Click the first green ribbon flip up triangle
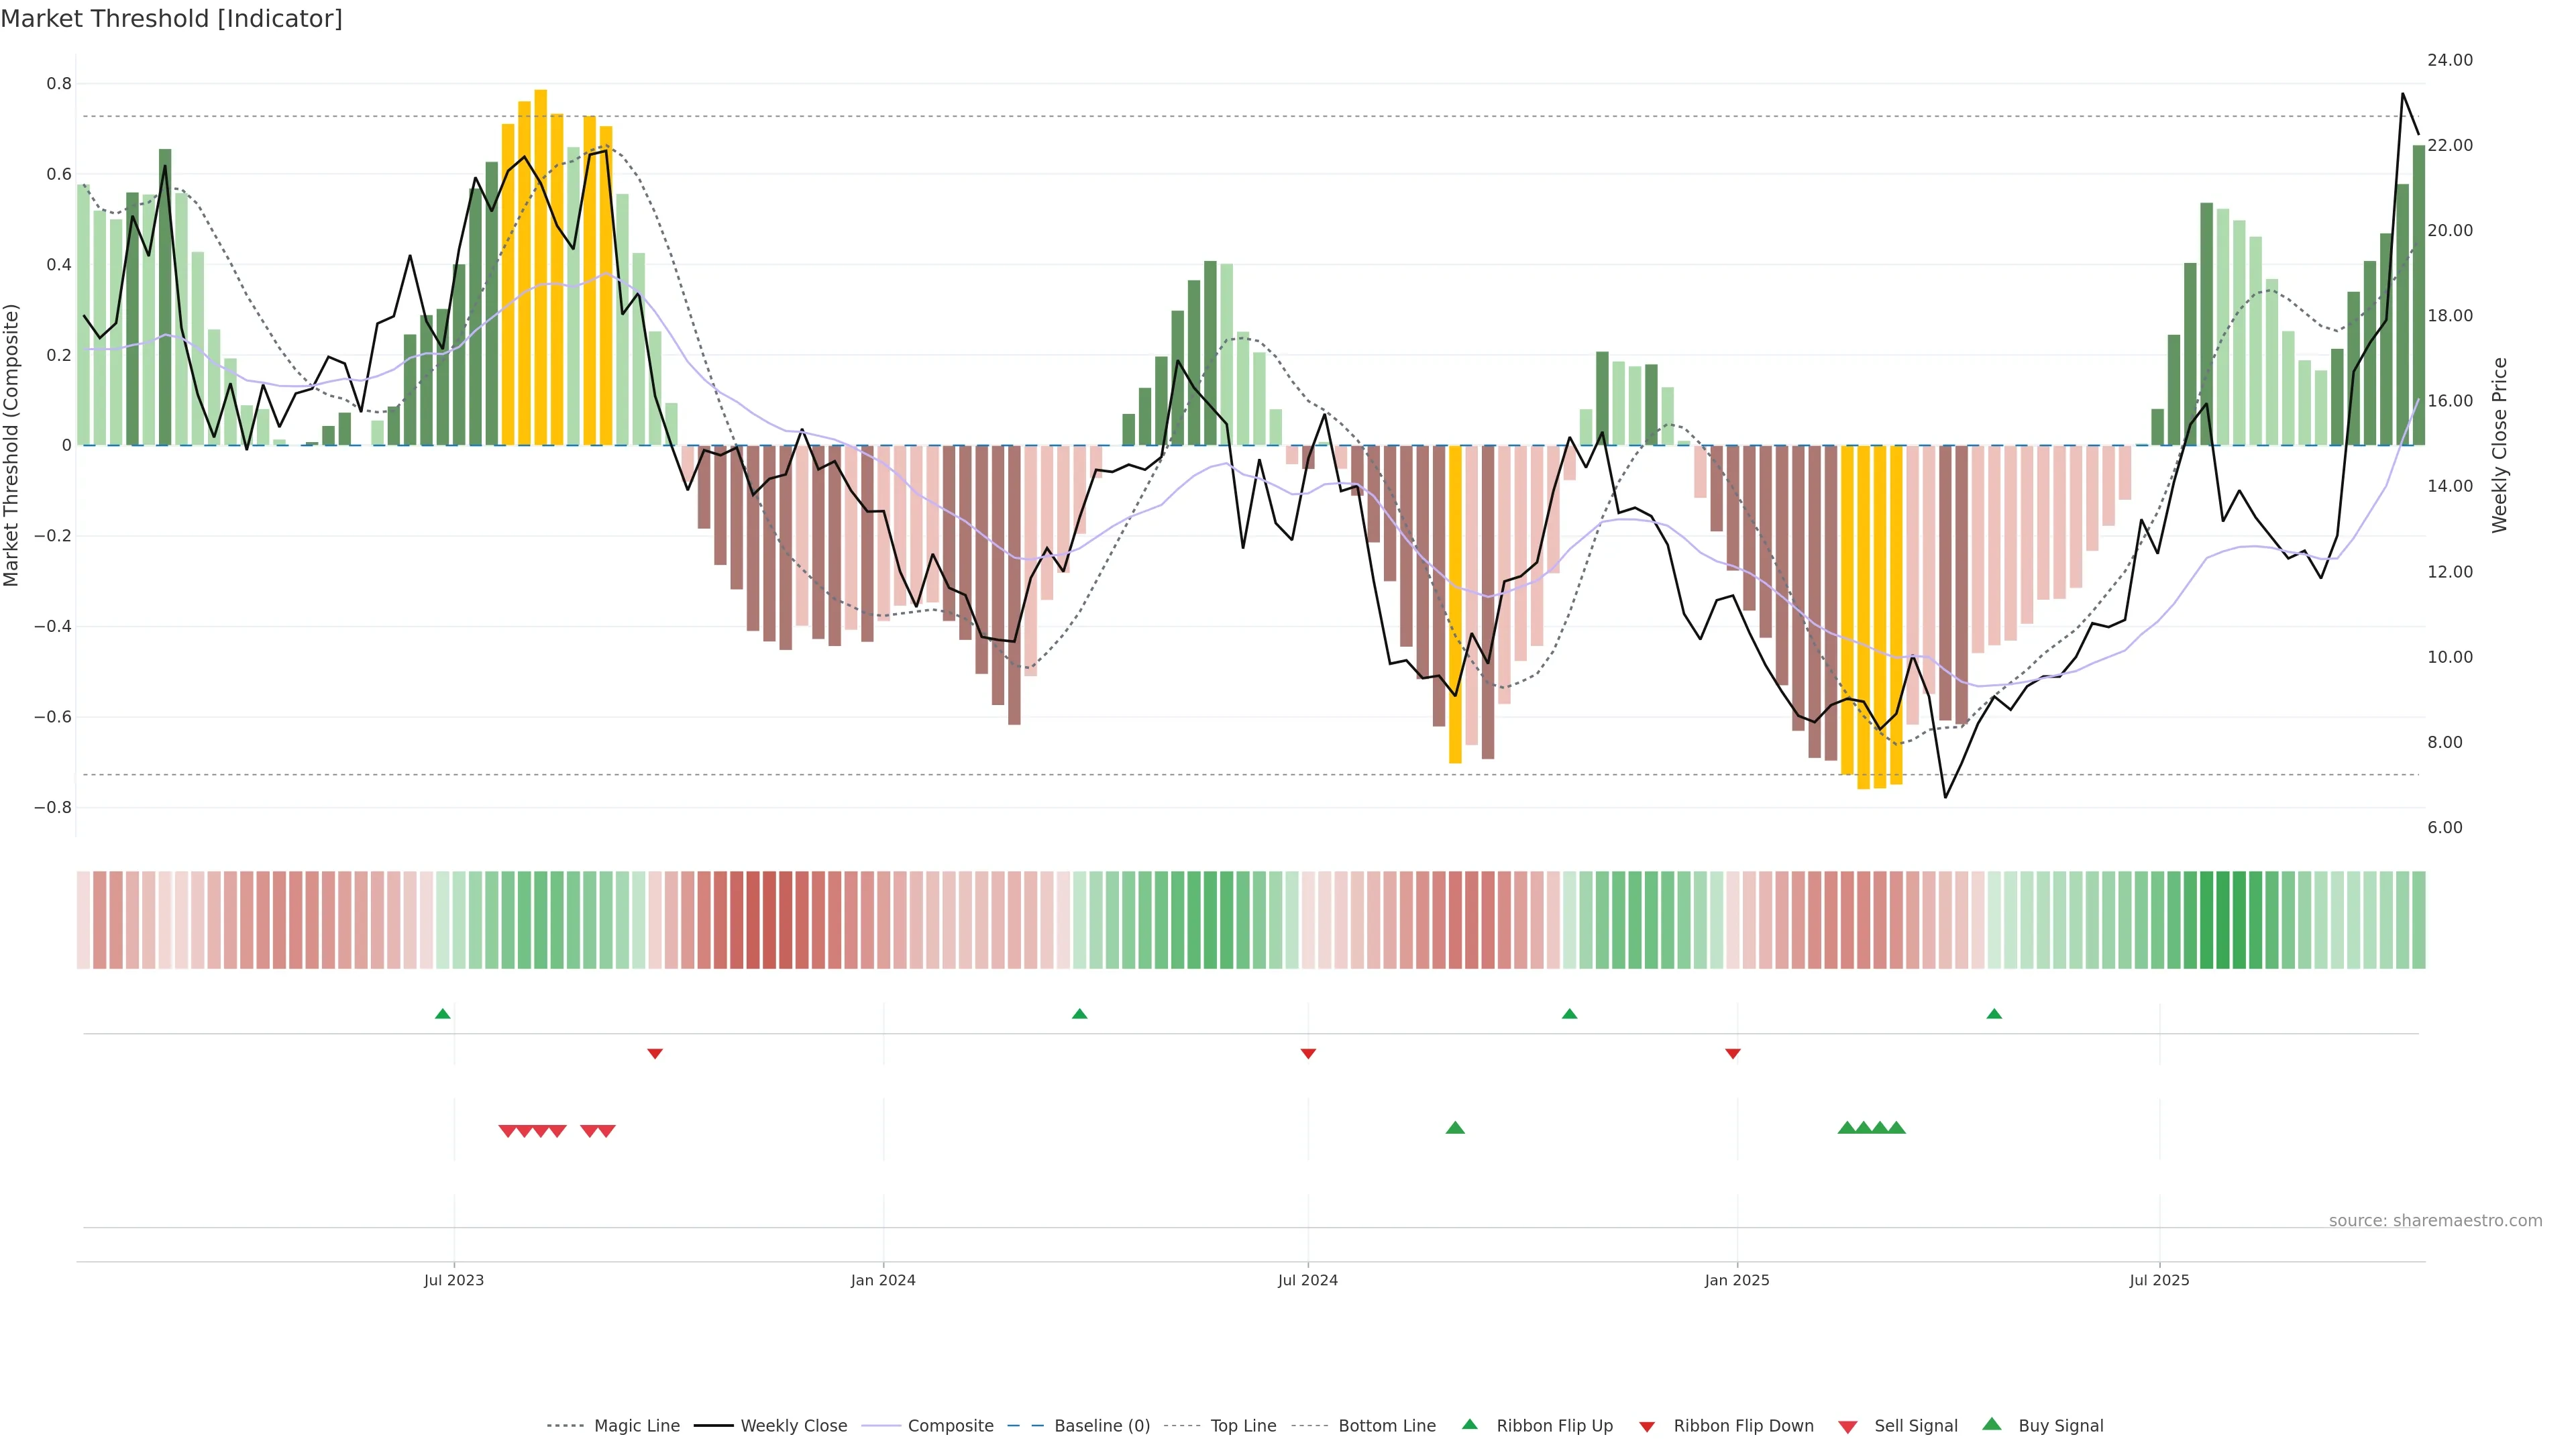The image size is (2576, 1449). click(443, 1014)
